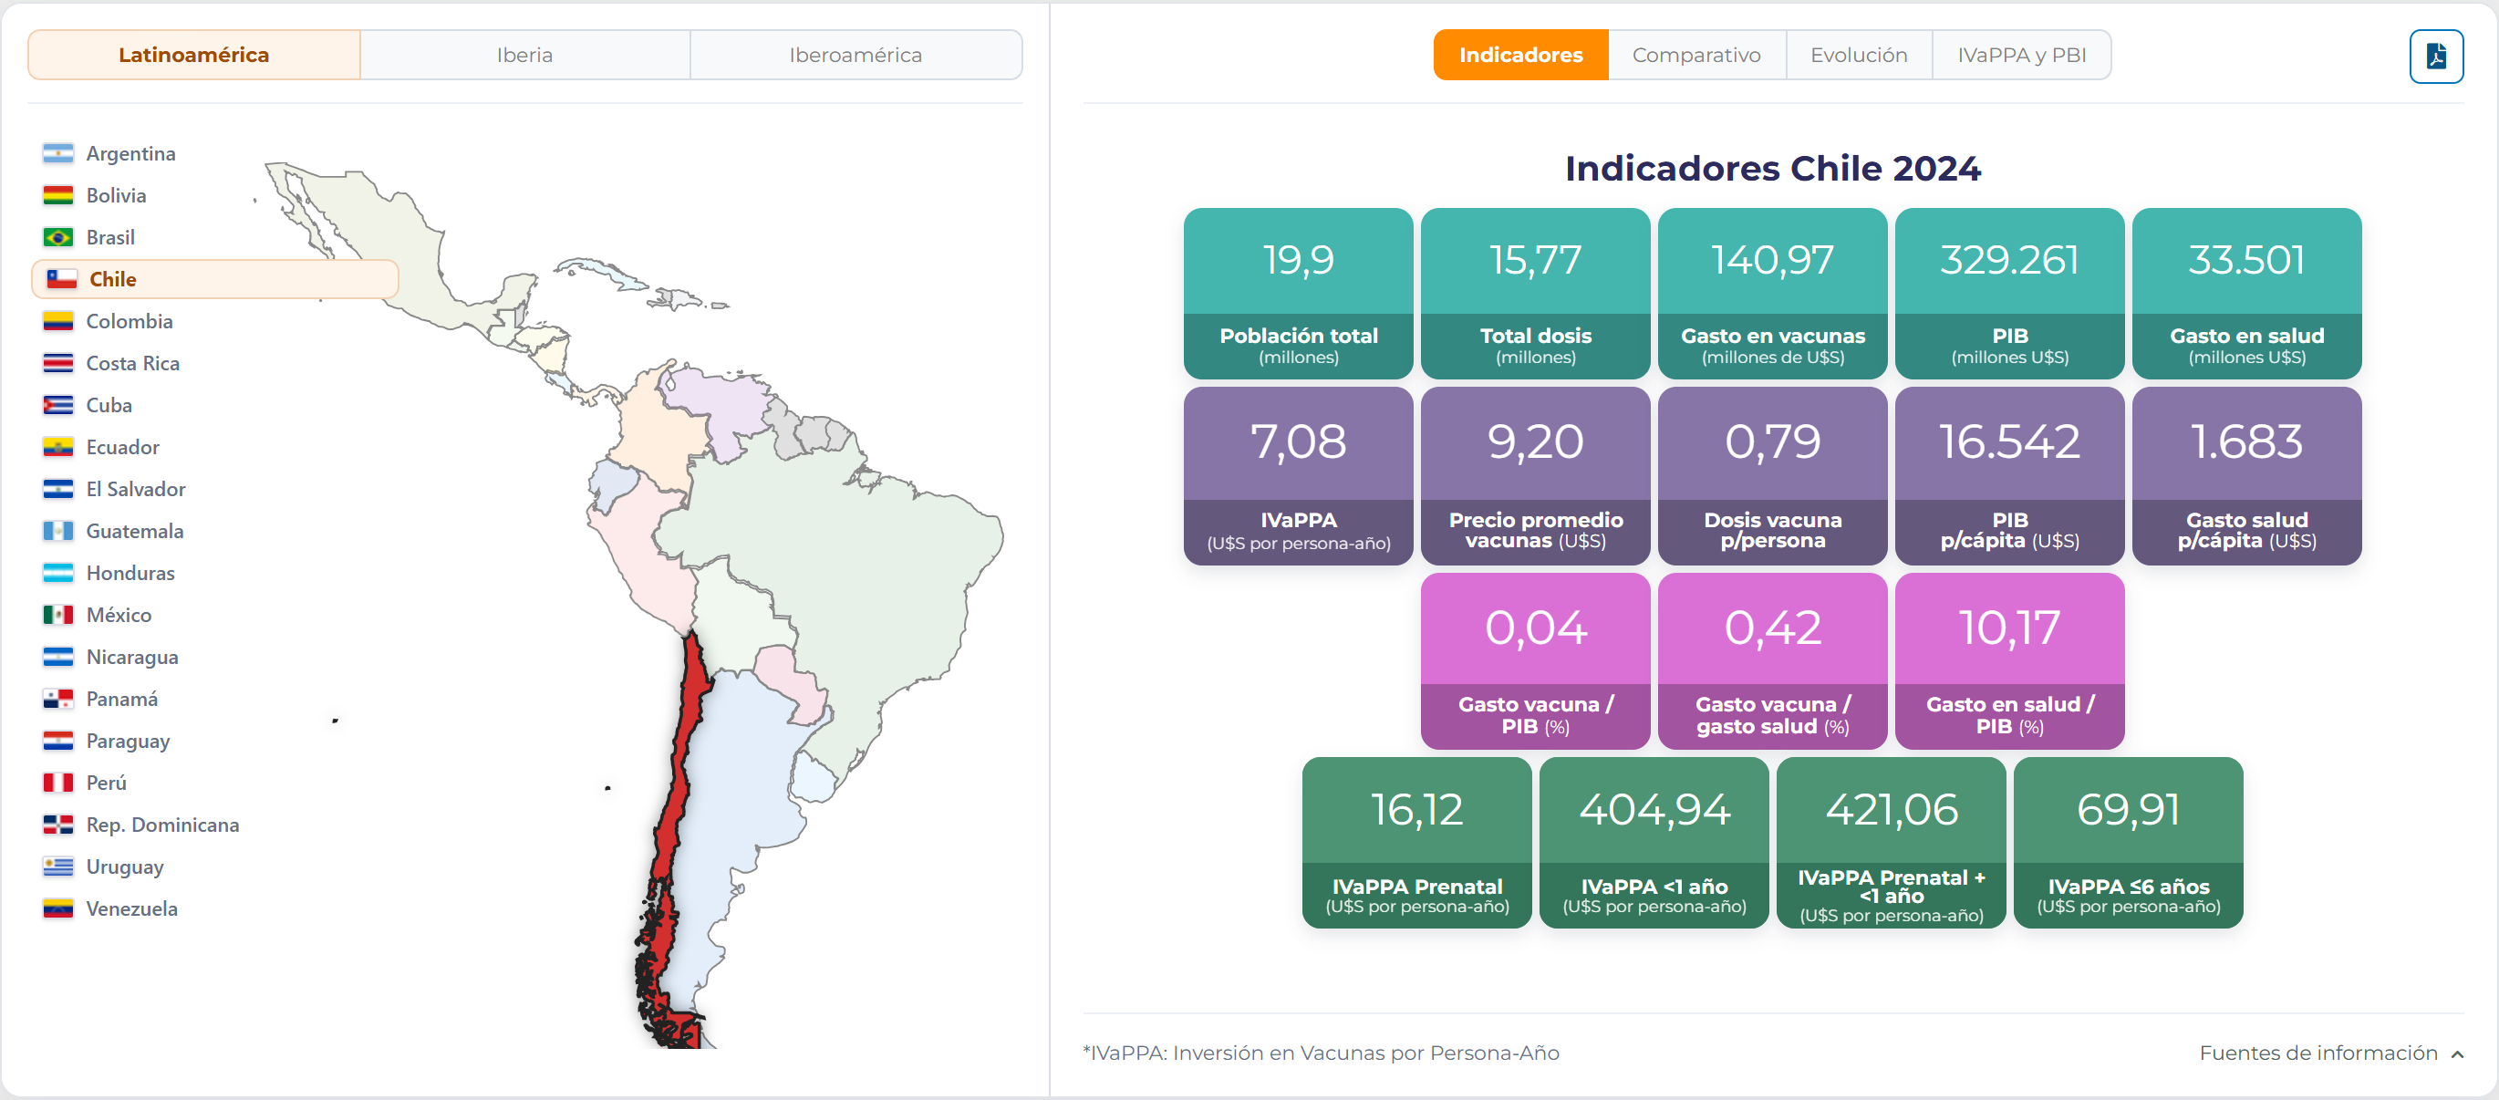Image resolution: width=2499 pixels, height=1100 pixels.
Task: Click the Ecuador flag icon
Action: (x=58, y=447)
